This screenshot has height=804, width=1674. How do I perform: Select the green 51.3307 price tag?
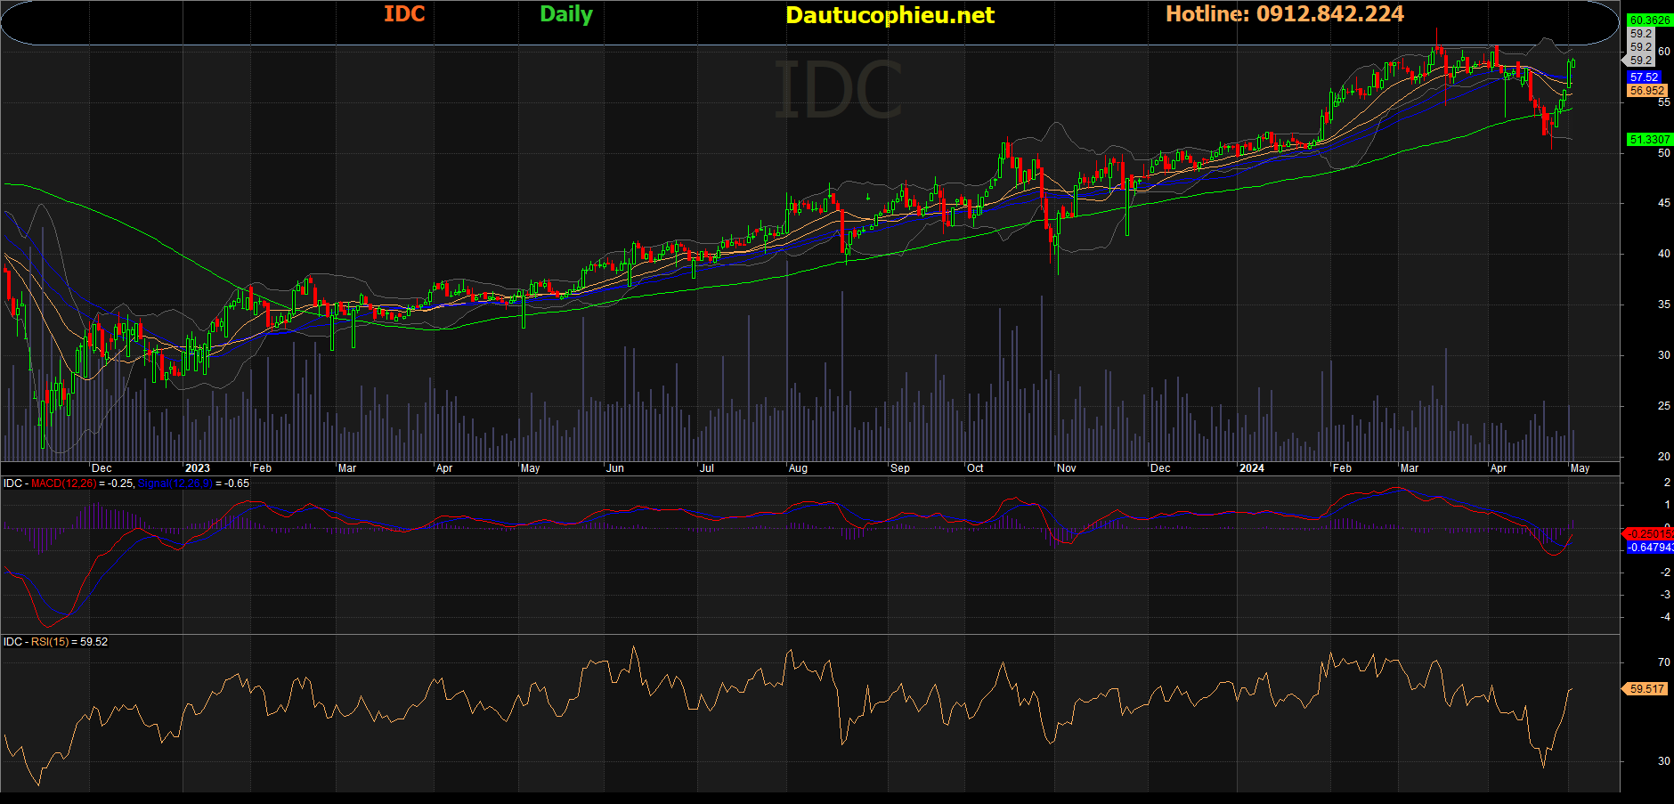click(1649, 140)
